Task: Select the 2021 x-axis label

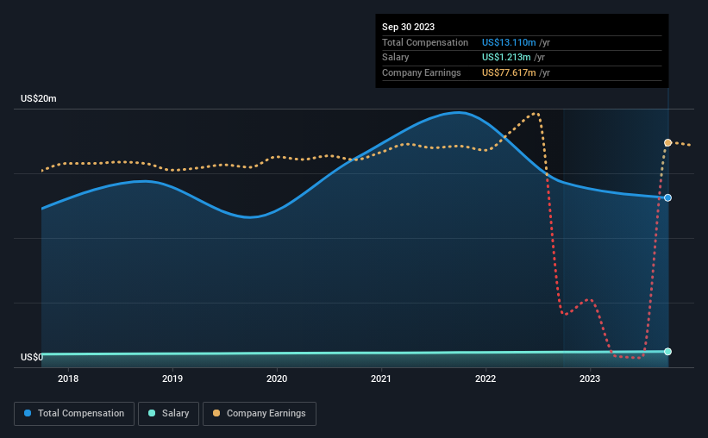Action: [x=381, y=379]
